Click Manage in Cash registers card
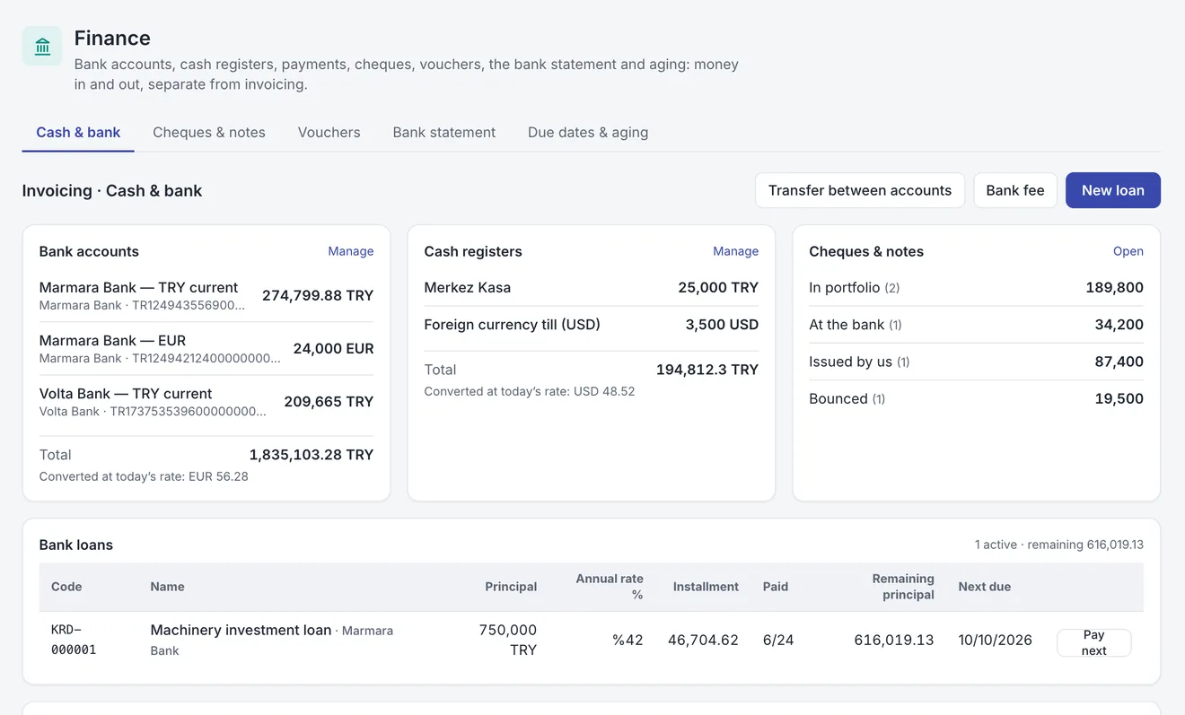 pos(736,251)
